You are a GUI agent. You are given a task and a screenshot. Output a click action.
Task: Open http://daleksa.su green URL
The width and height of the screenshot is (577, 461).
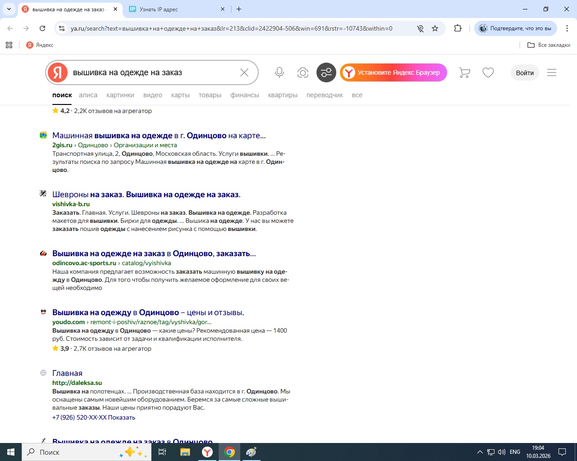77,383
